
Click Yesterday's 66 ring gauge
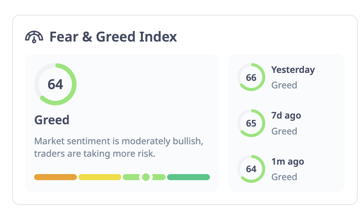[x=251, y=77]
